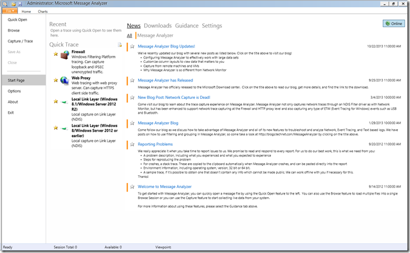Open the File menu tab
Viewport: 410px width, 253px height.
(10, 11)
